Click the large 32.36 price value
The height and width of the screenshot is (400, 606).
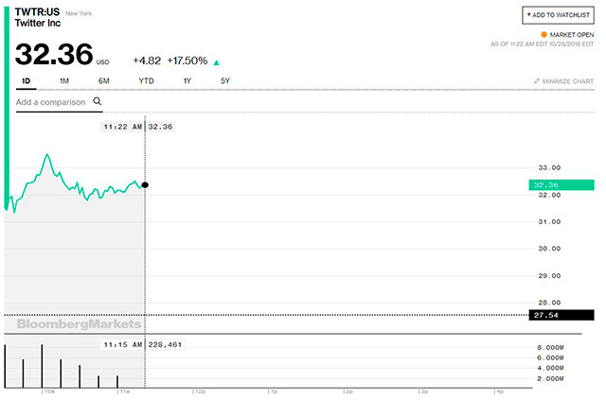pyautogui.click(x=54, y=54)
